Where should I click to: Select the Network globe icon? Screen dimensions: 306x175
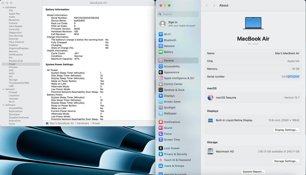tap(161, 46)
